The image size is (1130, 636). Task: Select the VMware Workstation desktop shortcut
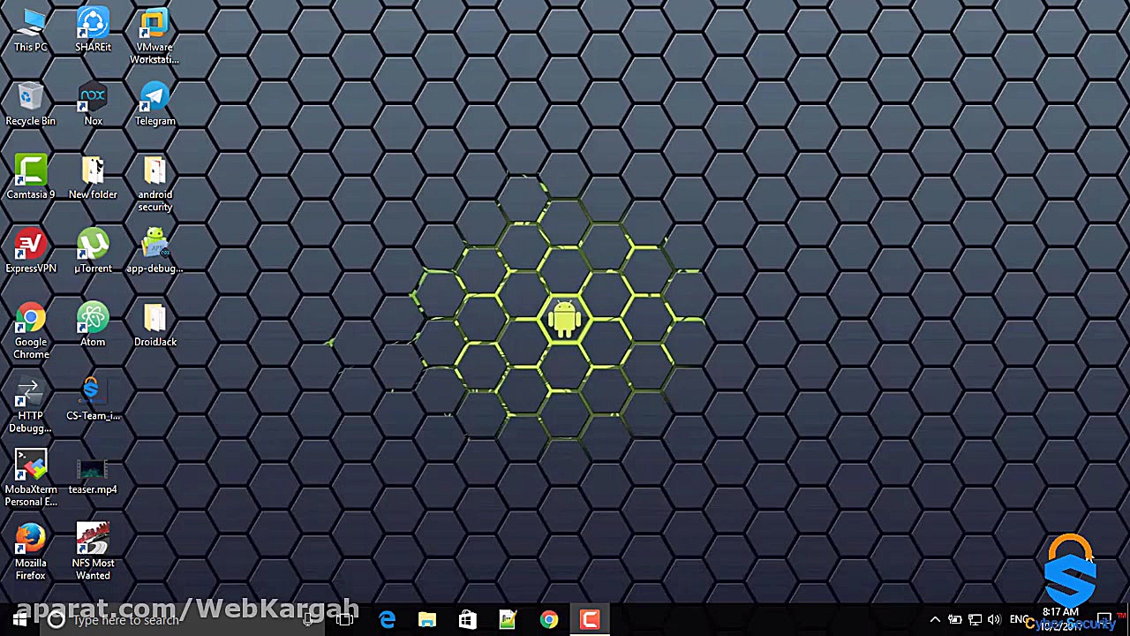tap(154, 36)
